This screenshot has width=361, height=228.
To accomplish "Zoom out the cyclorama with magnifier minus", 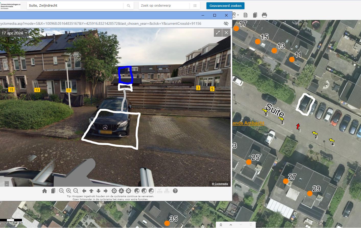I will pyautogui.click(x=76, y=191).
